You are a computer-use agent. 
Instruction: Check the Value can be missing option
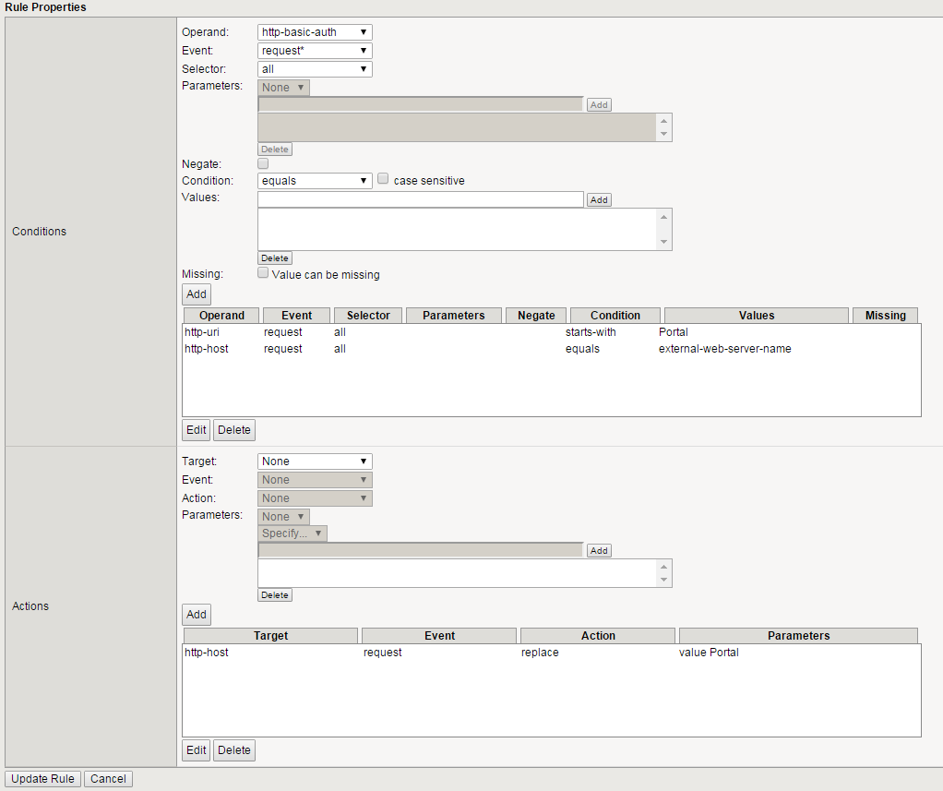point(262,272)
